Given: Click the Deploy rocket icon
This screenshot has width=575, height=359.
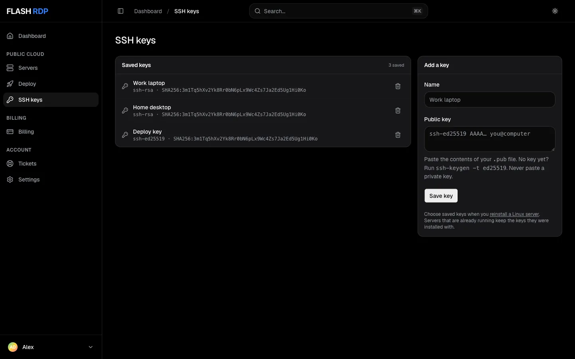Looking at the screenshot, I should [10, 84].
